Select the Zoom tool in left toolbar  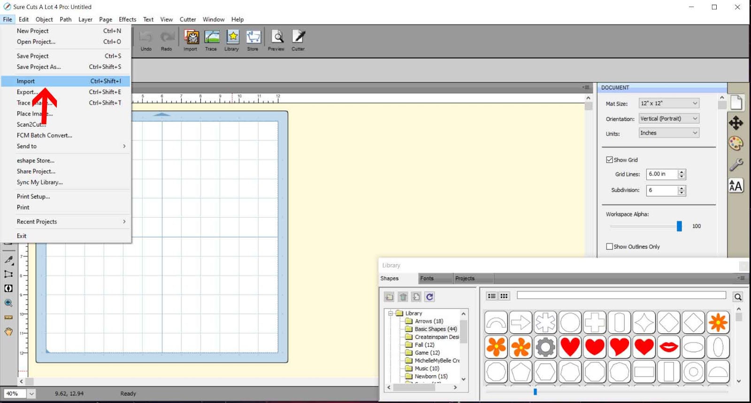pos(8,303)
